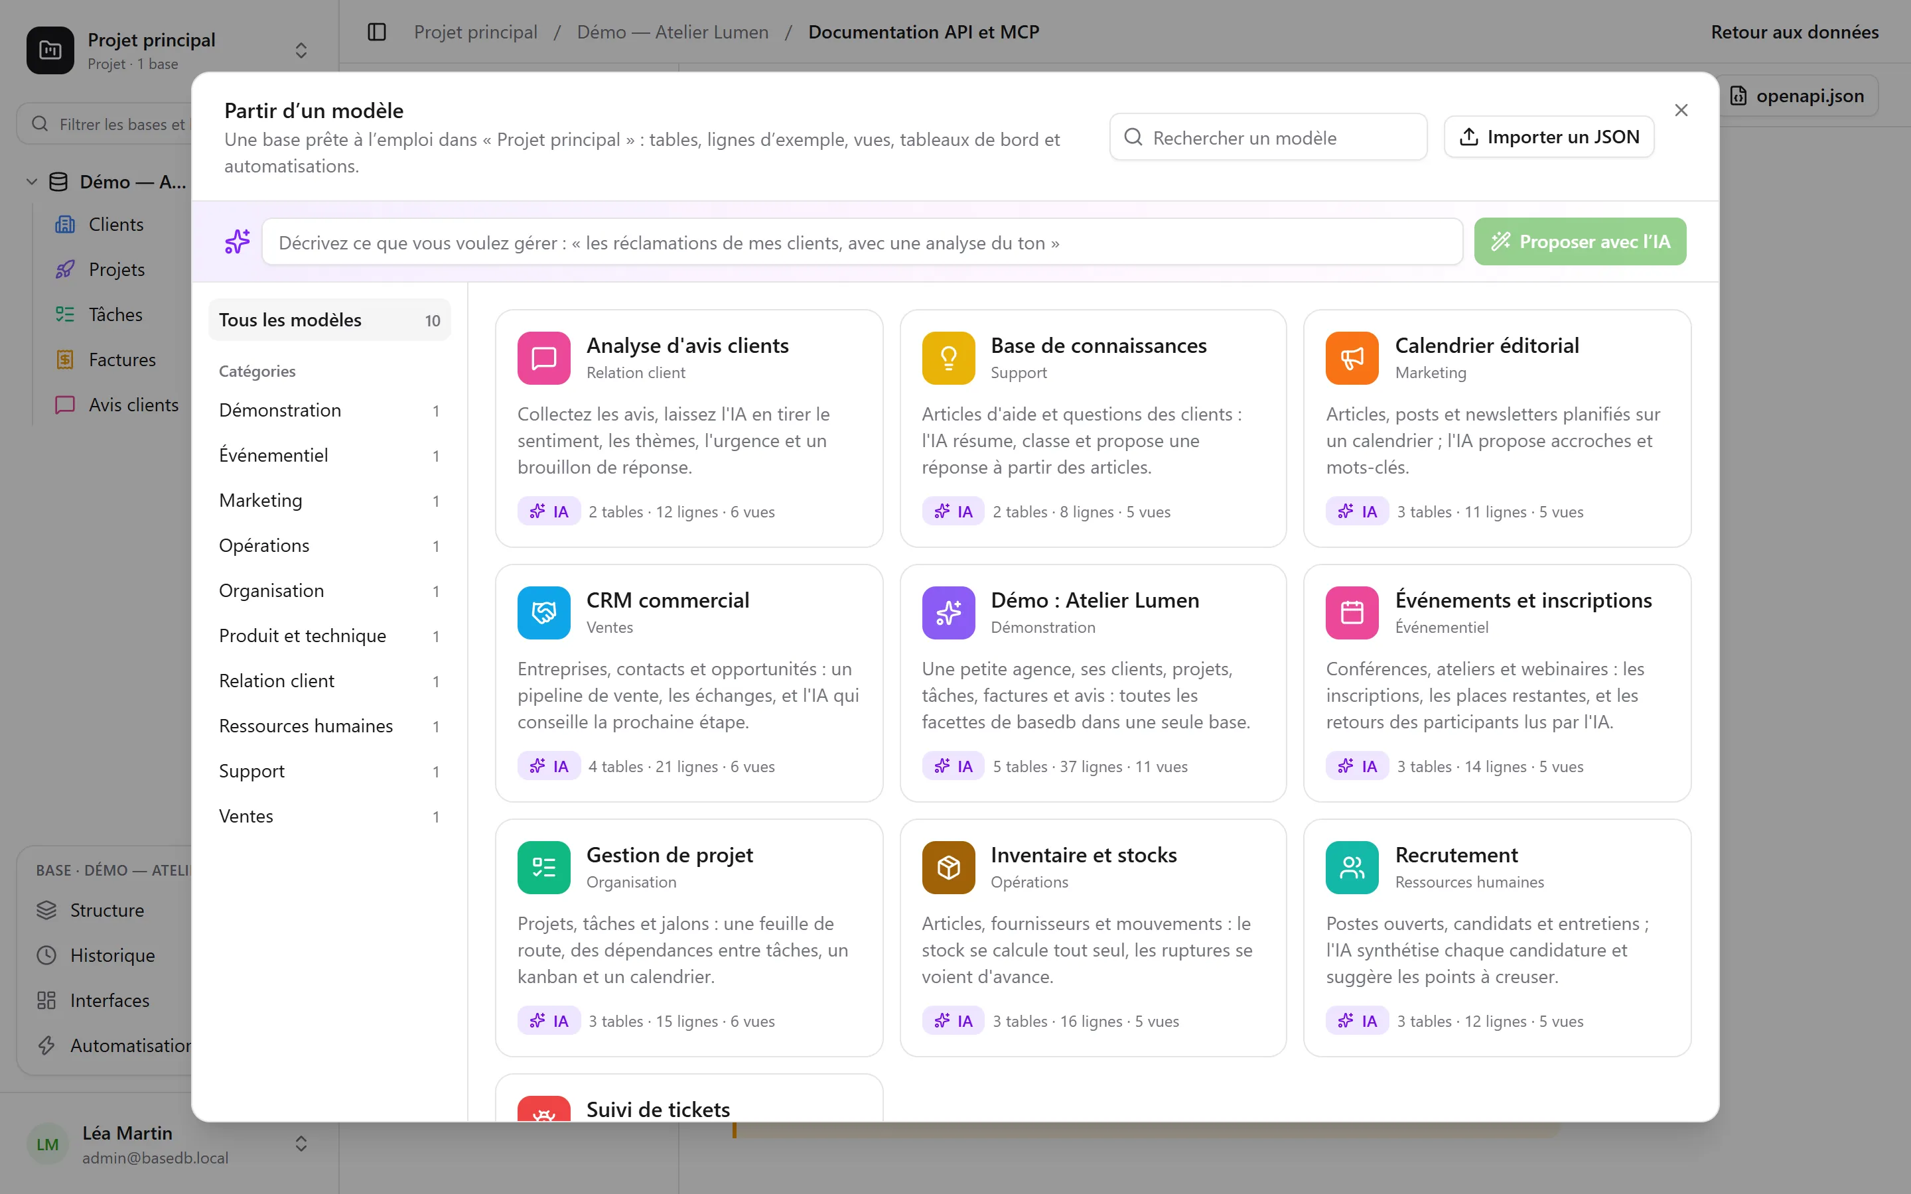1911x1194 pixels.
Task: Click the Interfaces grid icon
Action: (46, 1000)
